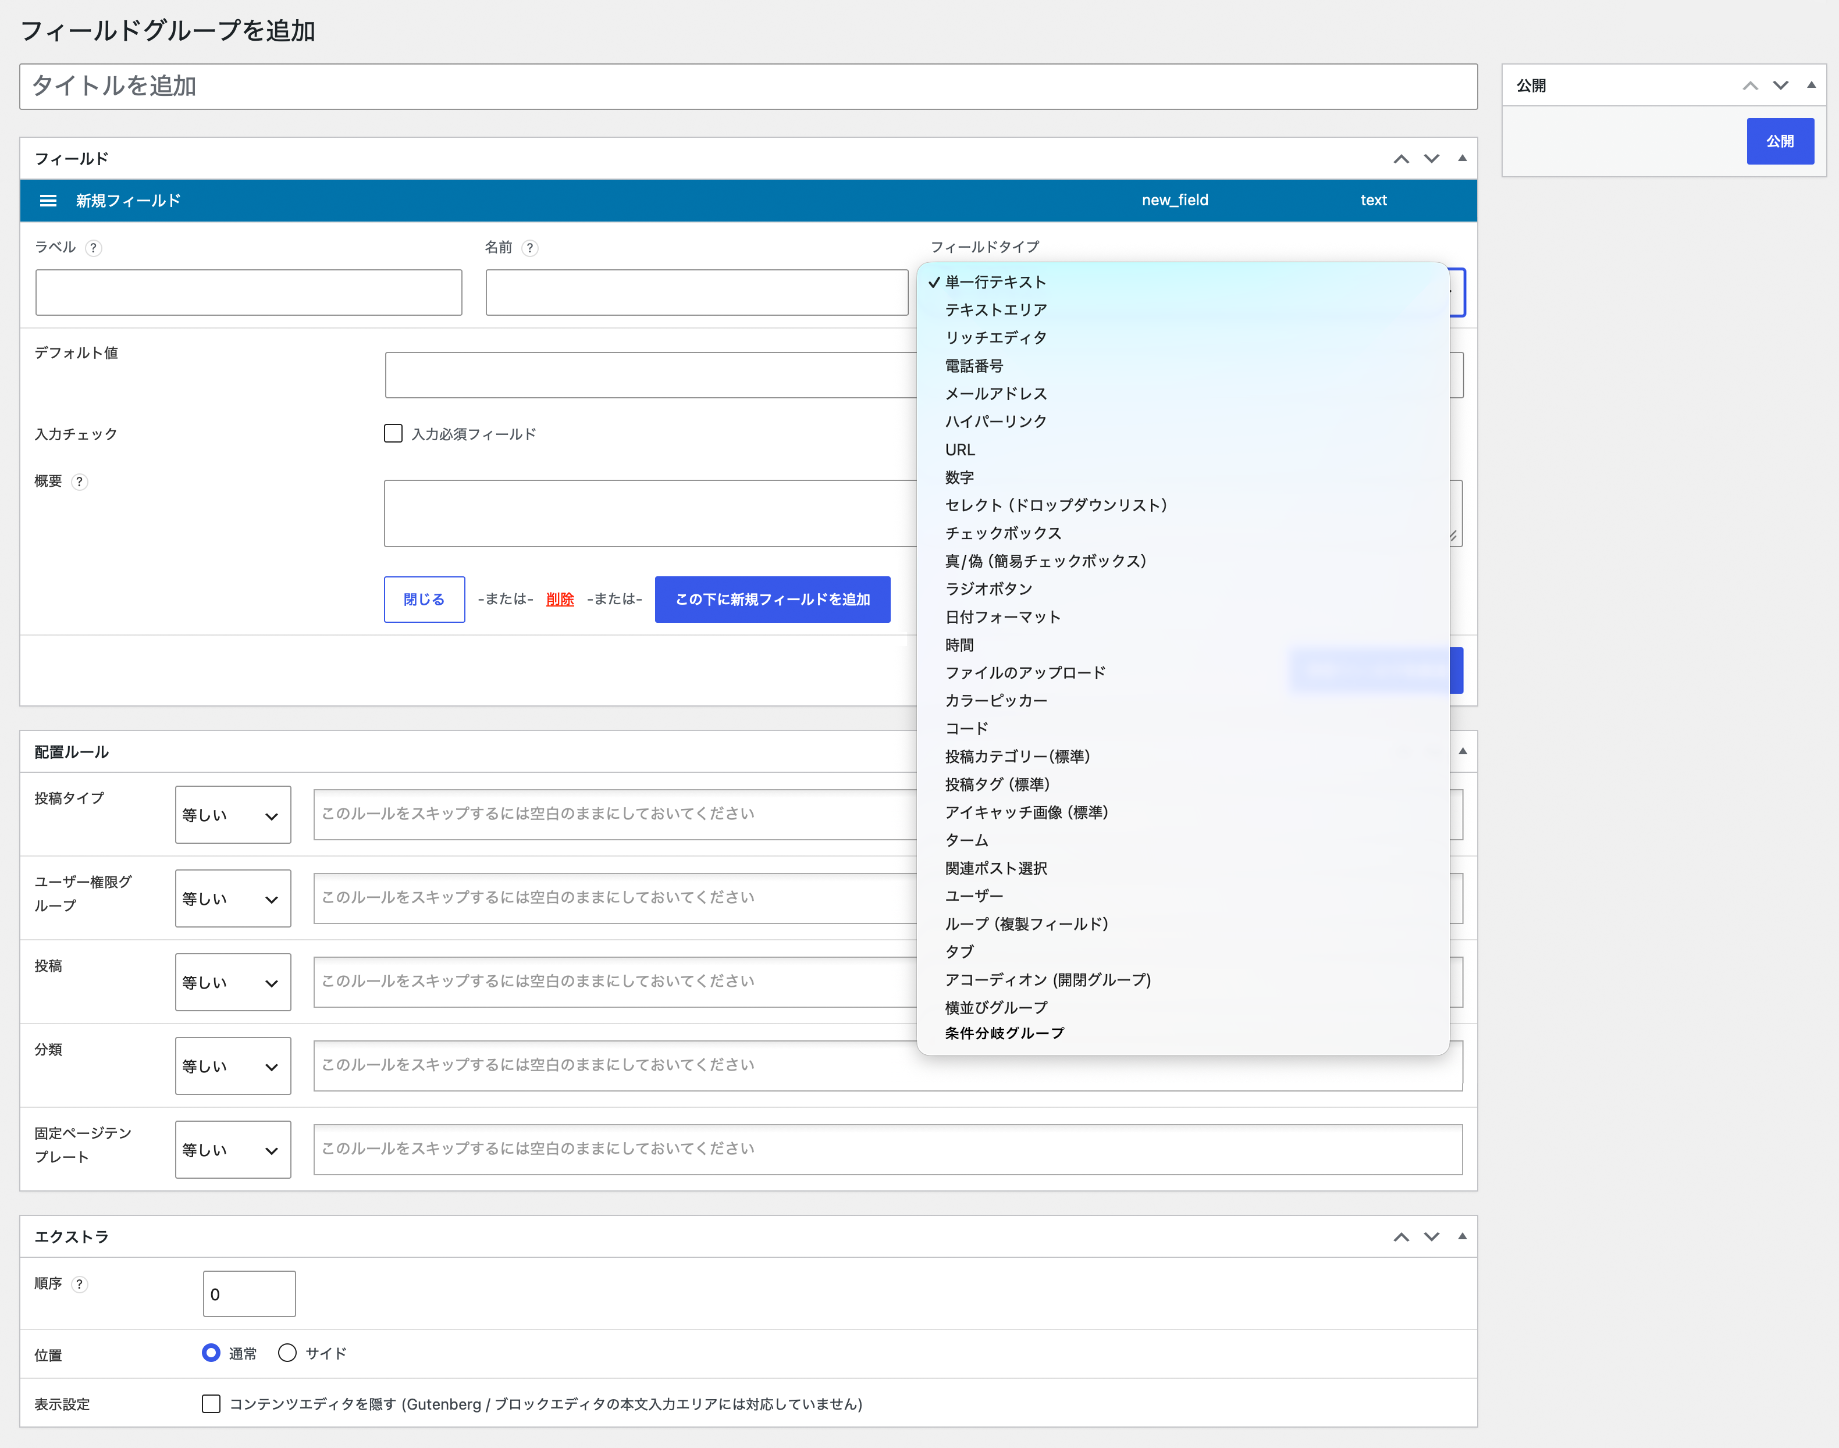Enable コンテンツエディタを隠す checkbox
This screenshot has height=1448, width=1839.
tap(211, 1403)
